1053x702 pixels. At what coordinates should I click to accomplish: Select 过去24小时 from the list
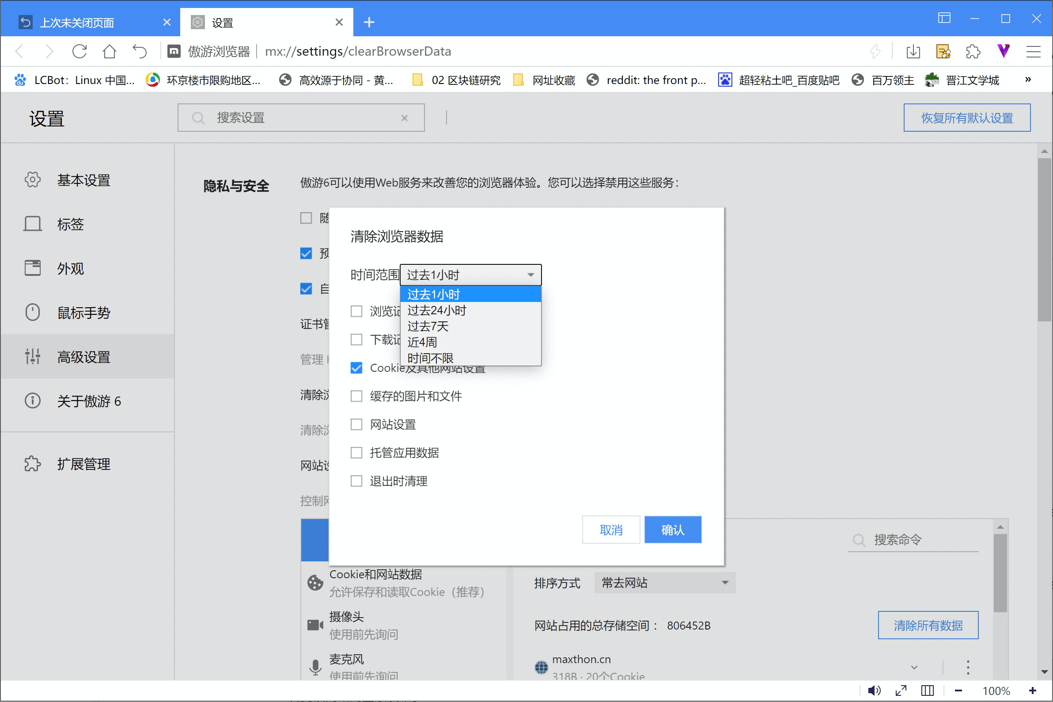(x=470, y=310)
